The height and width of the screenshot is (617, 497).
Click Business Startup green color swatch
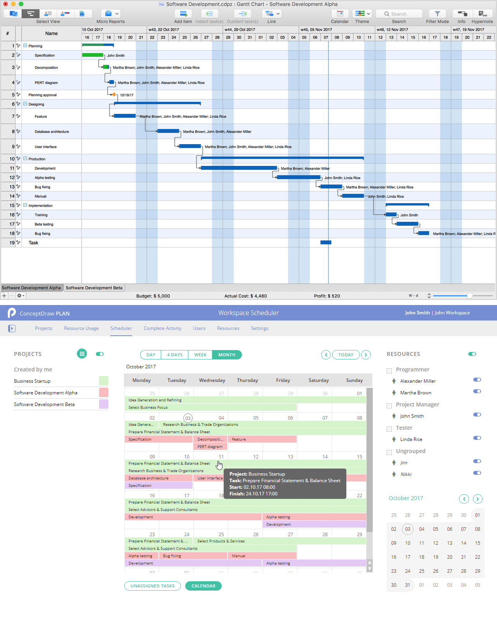click(x=104, y=381)
